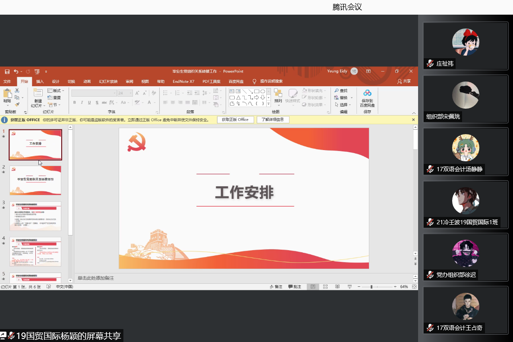Click the Find (查找) button
This screenshot has width=513, height=342.
click(340, 91)
